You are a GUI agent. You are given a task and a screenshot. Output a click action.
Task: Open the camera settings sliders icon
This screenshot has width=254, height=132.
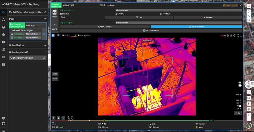click(x=58, y=35)
